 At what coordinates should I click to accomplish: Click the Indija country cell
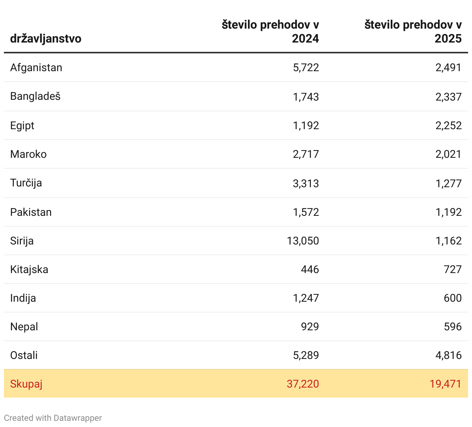click(x=23, y=298)
